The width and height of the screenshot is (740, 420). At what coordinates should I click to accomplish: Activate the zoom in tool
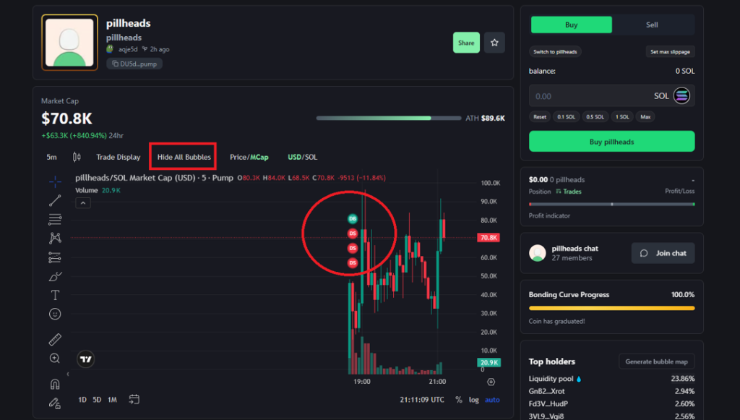[55, 358]
